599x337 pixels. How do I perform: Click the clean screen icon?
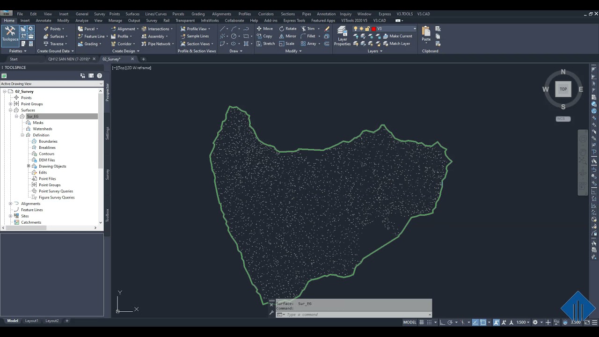587,322
